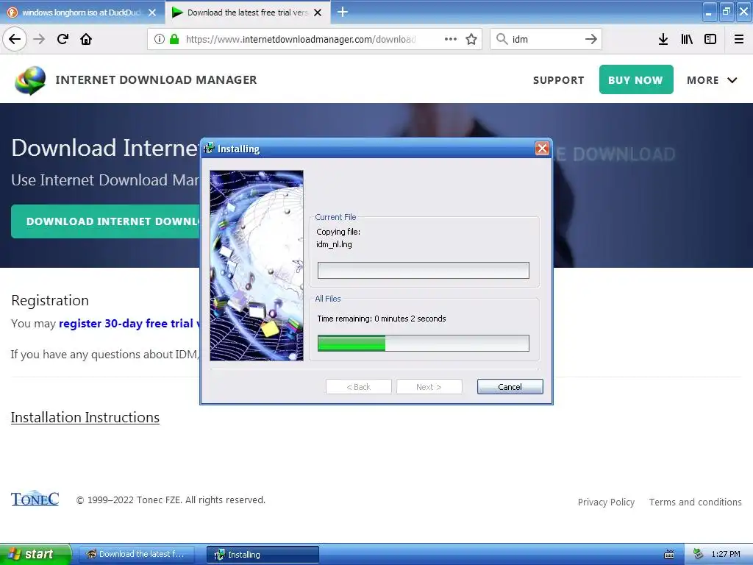Open the Windows start menu
This screenshot has width=753, height=565.
pos(36,554)
